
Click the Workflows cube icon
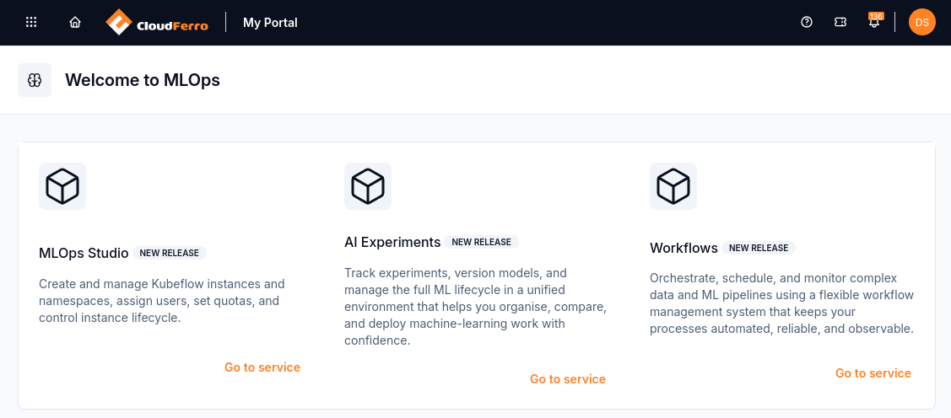(673, 186)
